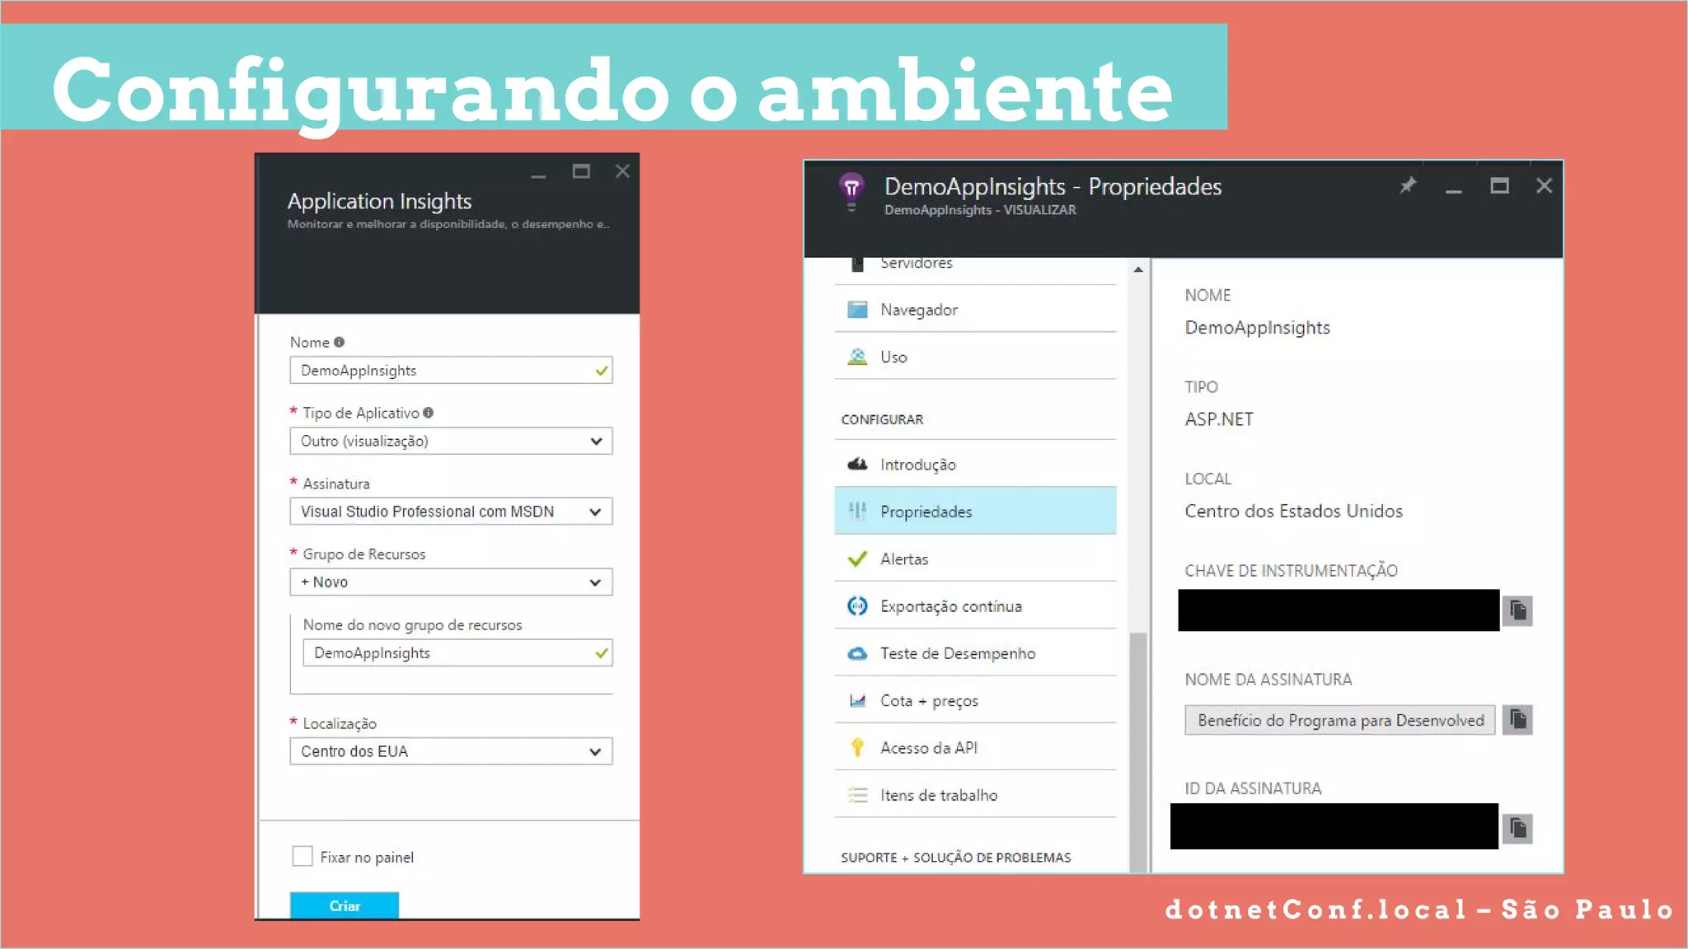
Task: Click the menu scrollbar thumb
Action: (x=1138, y=751)
